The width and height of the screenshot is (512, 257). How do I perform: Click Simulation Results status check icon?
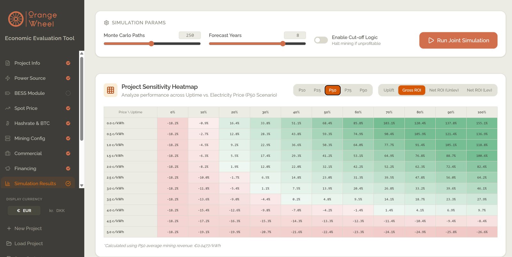pyautogui.click(x=68, y=183)
